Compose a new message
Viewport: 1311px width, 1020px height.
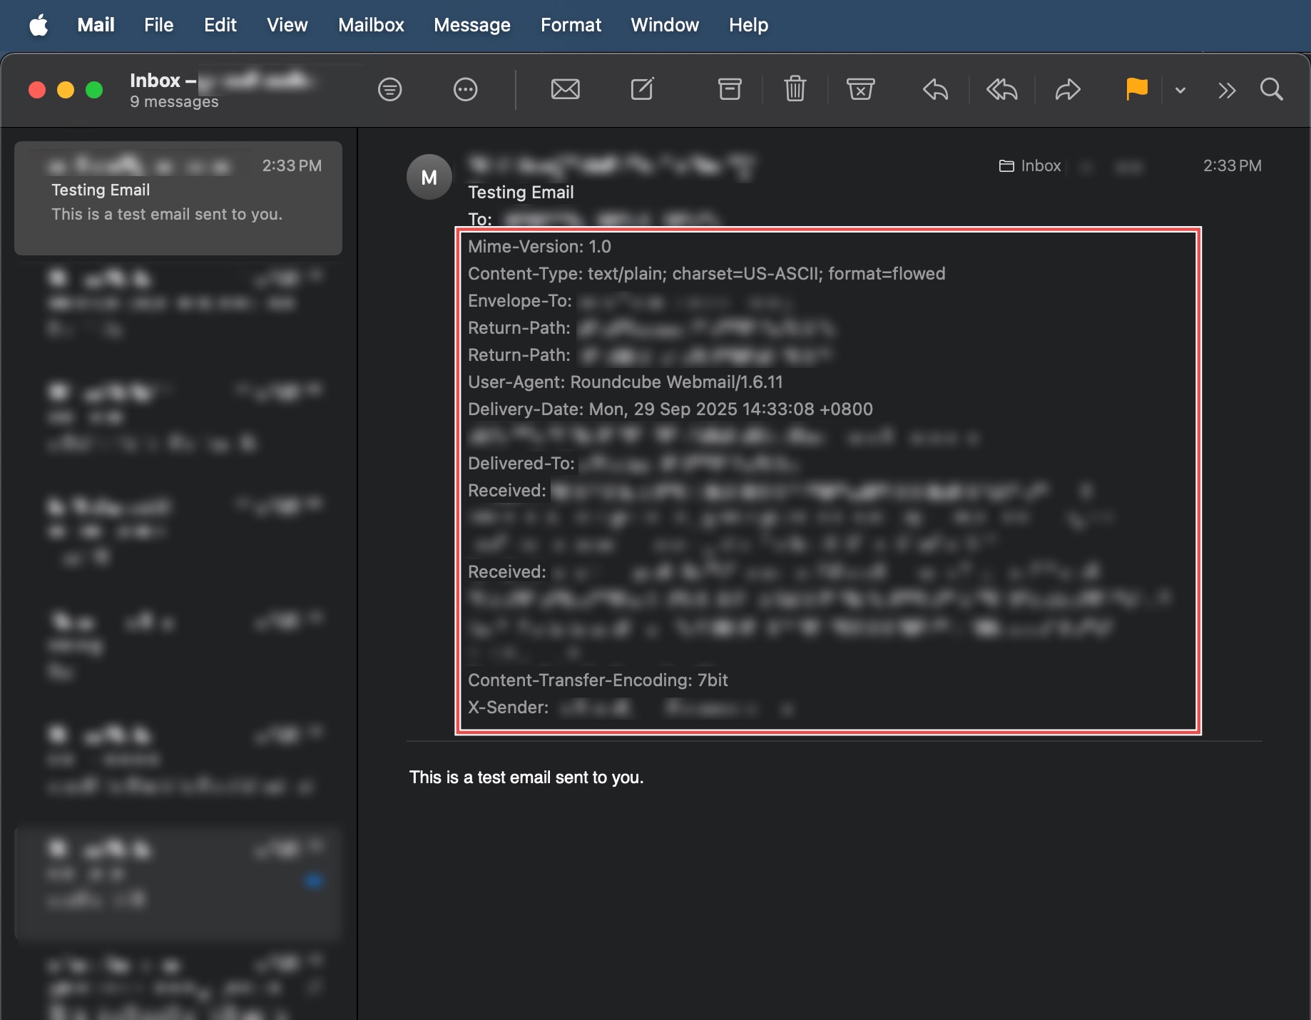[x=642, y=90]
